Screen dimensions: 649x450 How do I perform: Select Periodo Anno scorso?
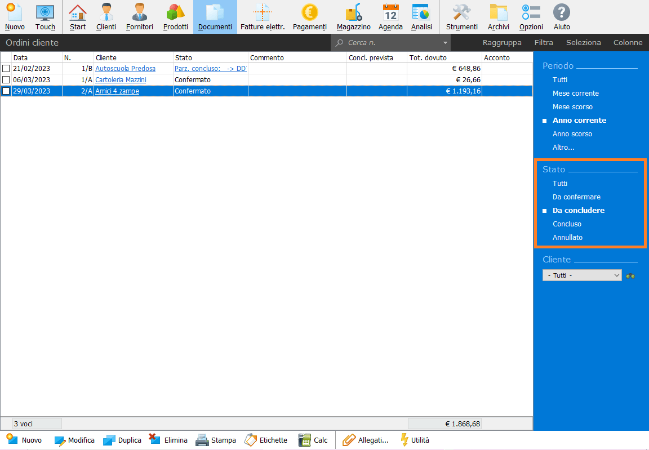point(572,134)
